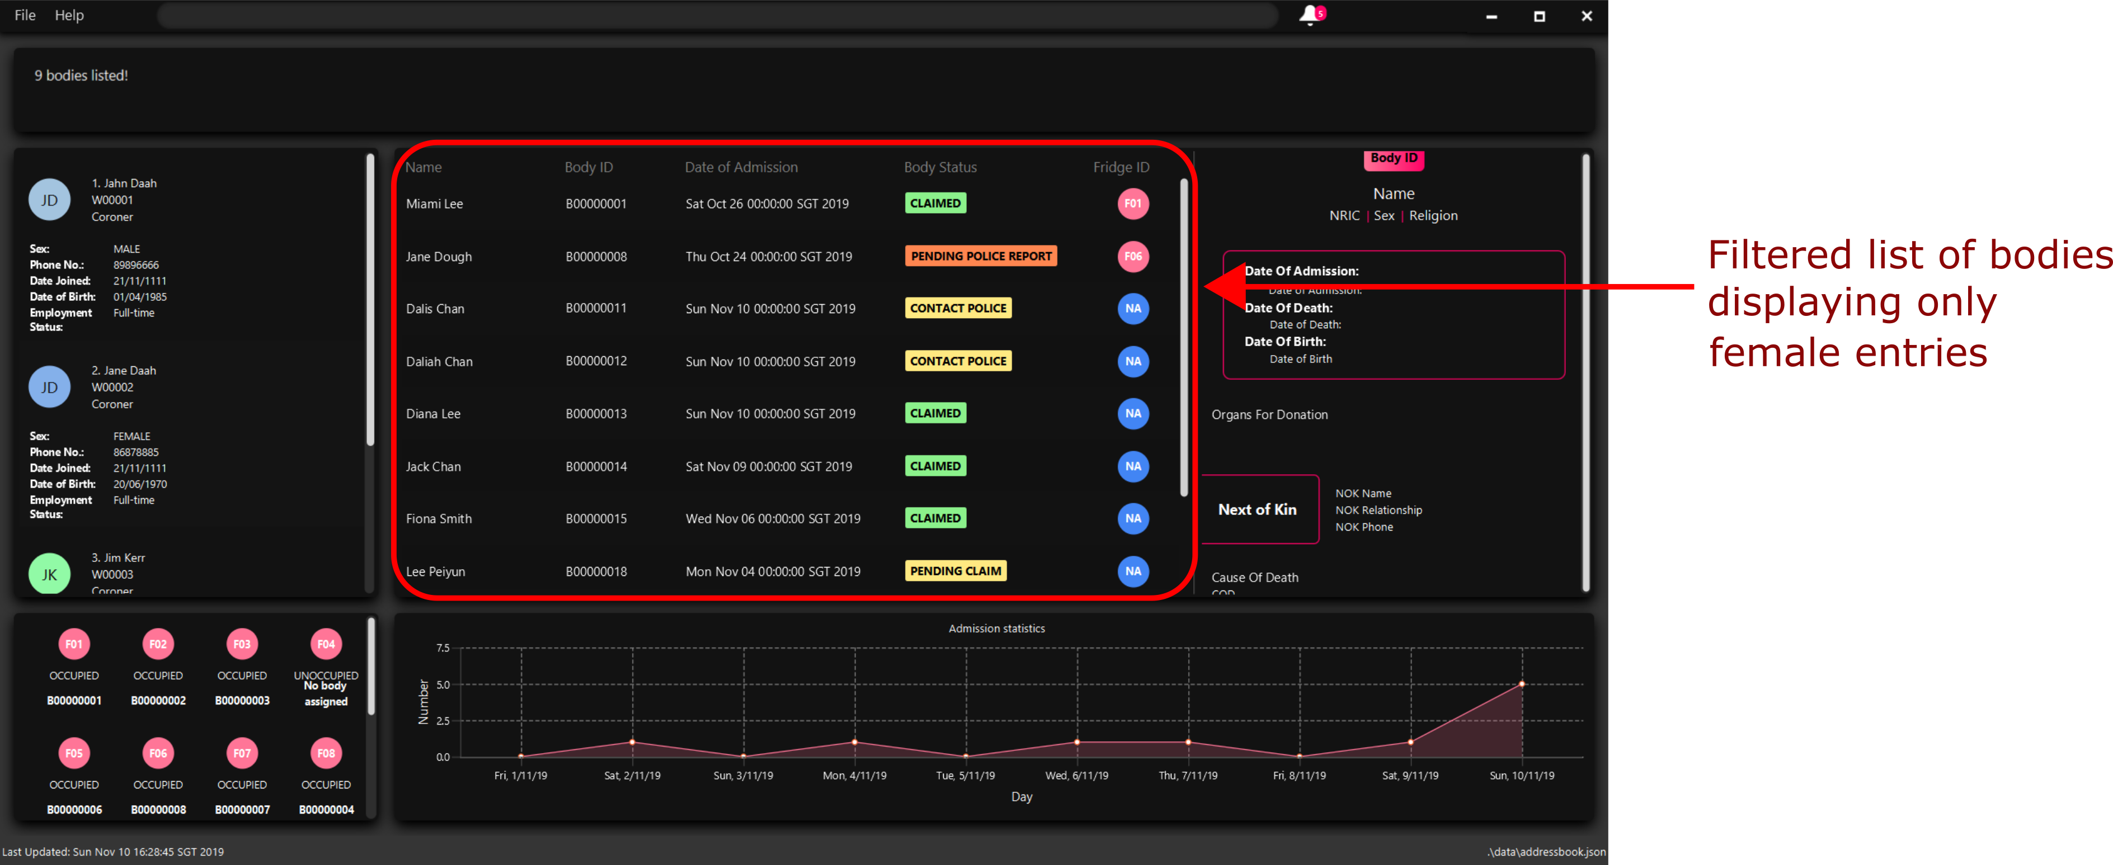This screenshot has width=2113, height=865.
Task: Click the Name column header
Action: pos(423,167)
